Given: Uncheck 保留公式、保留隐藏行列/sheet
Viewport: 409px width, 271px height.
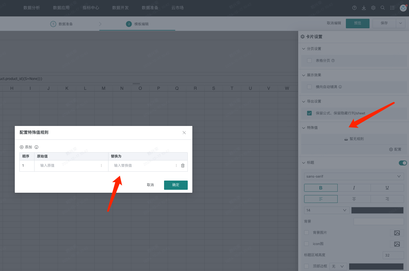Looking at the screenshot, I should 309,113.
